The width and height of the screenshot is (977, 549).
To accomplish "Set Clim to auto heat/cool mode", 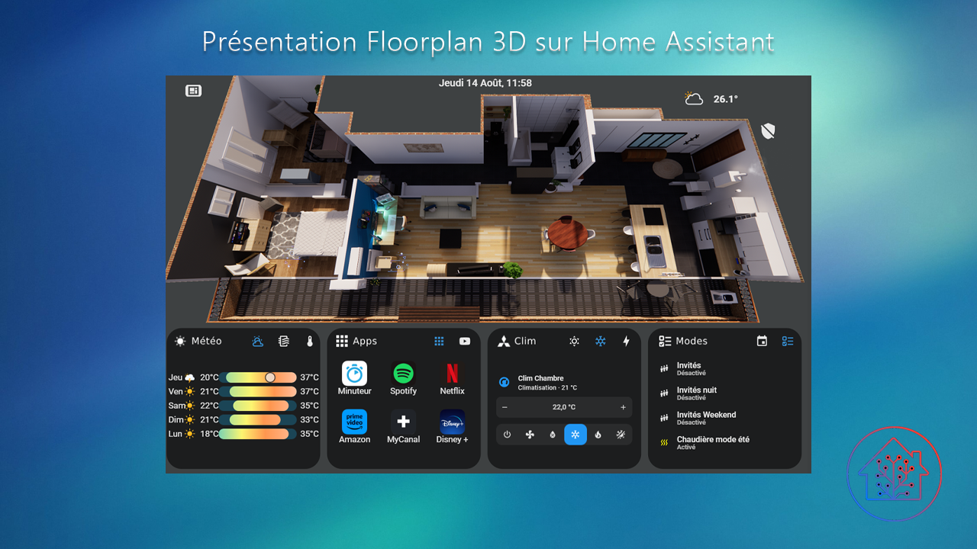I will tap(621, 435).
